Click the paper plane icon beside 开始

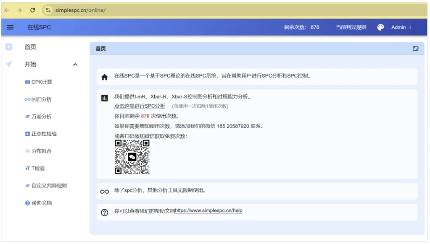coord(9,64)
